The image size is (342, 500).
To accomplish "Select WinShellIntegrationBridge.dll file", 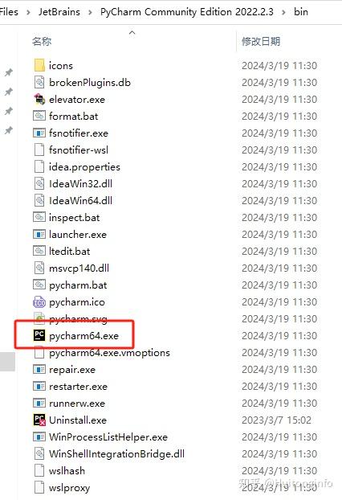I will [x=109, y=453].
